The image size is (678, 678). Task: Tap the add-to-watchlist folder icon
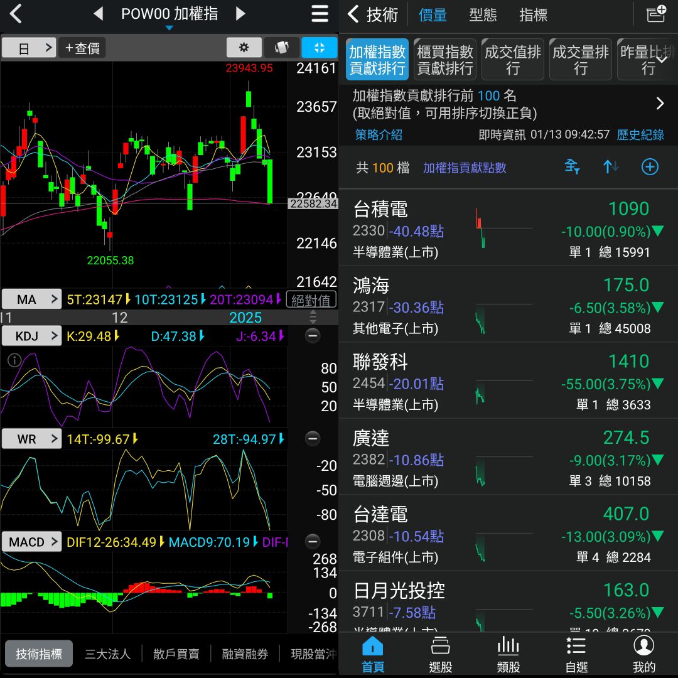tap(656, 14)
